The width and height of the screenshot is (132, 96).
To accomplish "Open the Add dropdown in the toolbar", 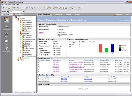I will 14,8.
